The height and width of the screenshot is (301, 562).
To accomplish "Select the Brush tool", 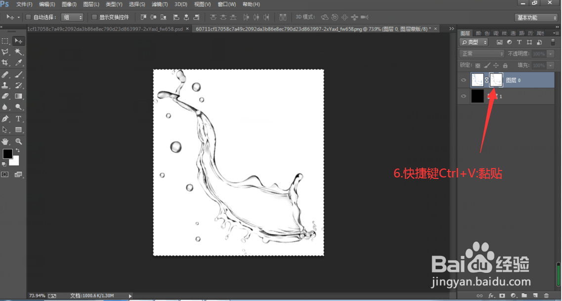I will click(19, 75).
